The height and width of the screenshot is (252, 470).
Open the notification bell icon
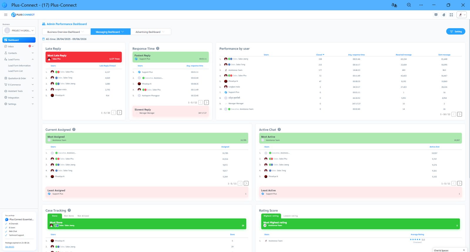444,15
